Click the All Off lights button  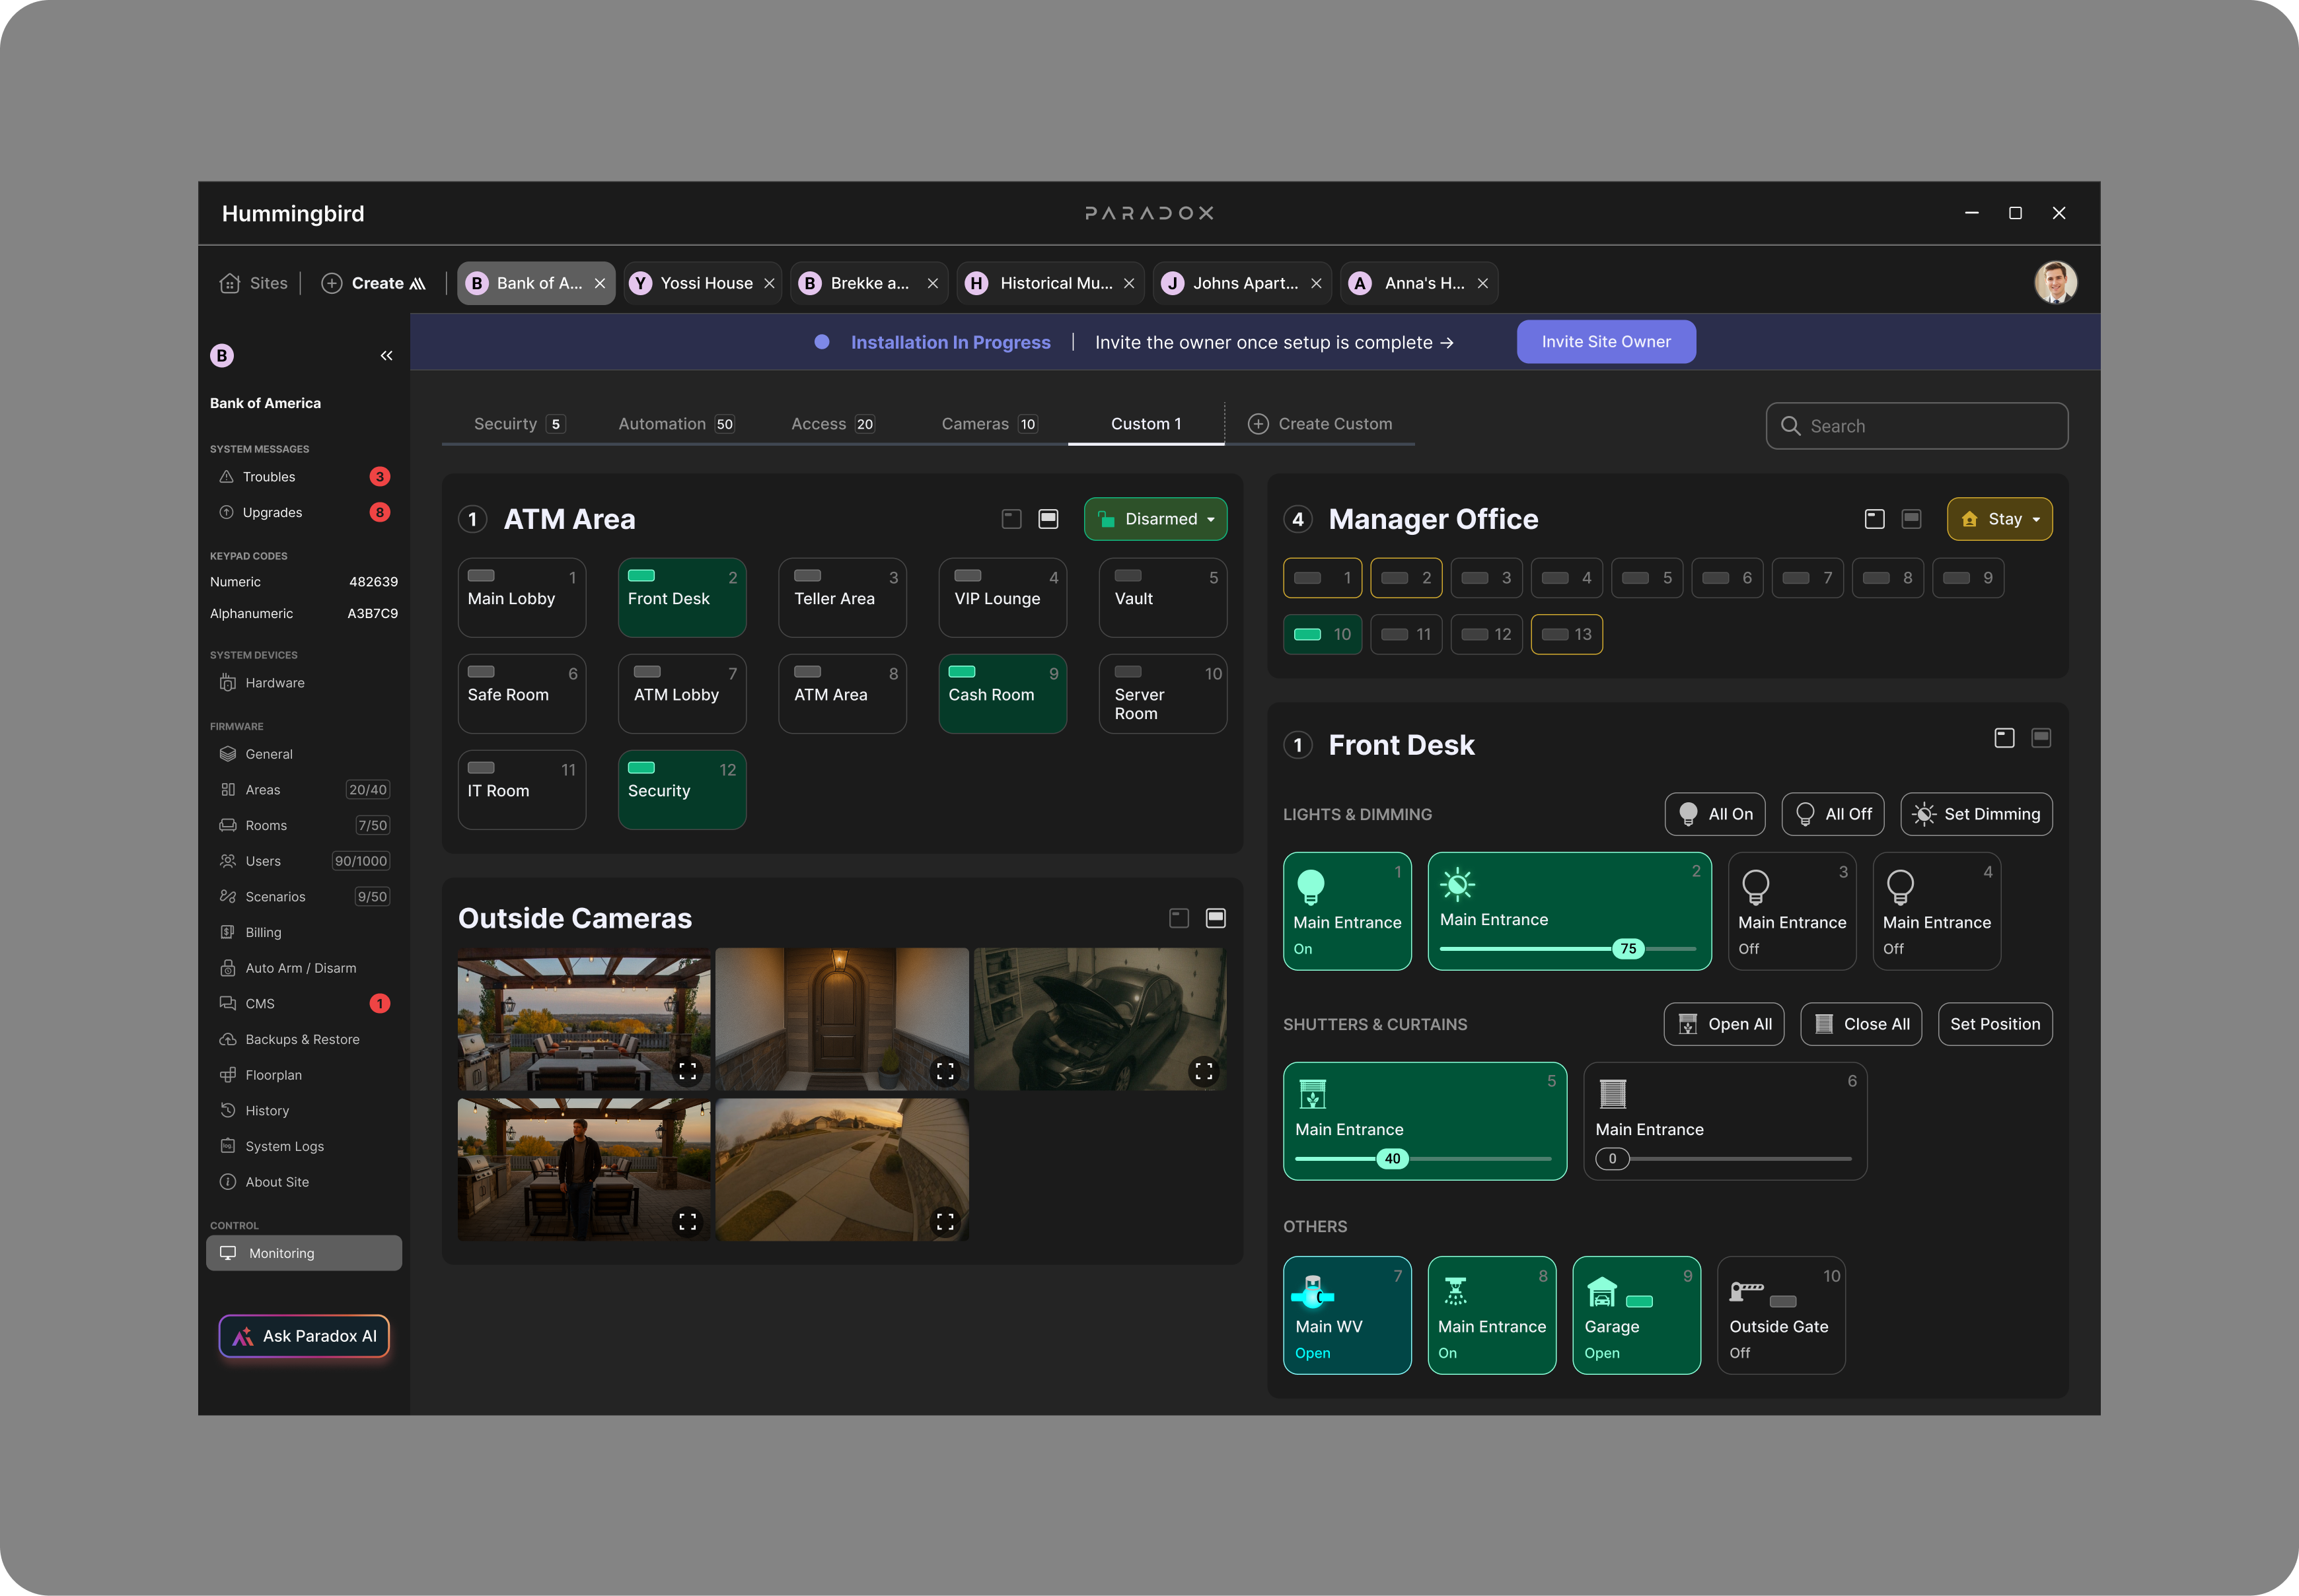[x=1833, y=814]
